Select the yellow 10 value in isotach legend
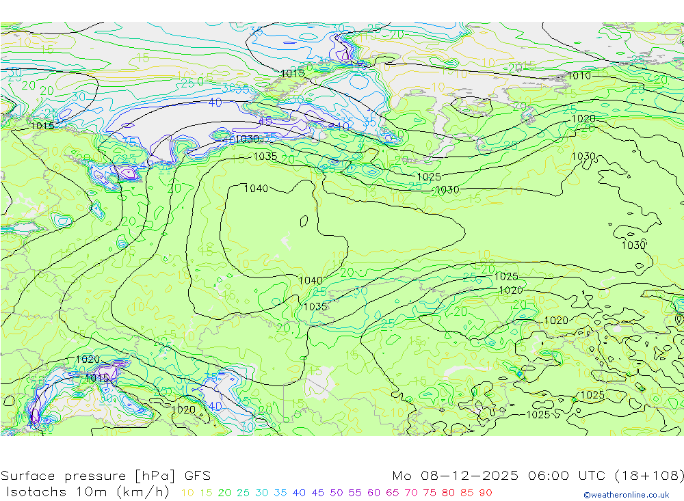The width and height of the screenshot is (684, 501). [x=187, y=493]
